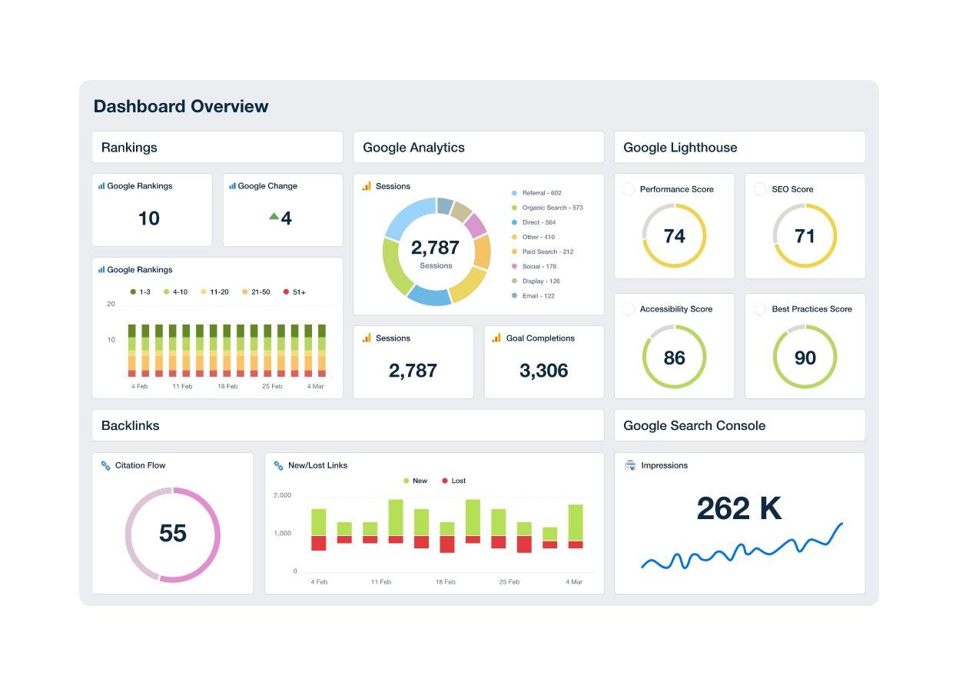Click the Citation Flow 55 ring
Viewport: 959px width, 686px height.
tap(173, 534)
